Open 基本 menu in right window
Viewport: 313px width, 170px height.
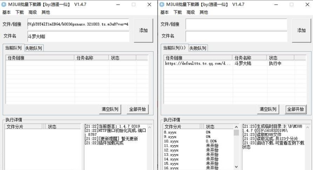tap(165, 12)
